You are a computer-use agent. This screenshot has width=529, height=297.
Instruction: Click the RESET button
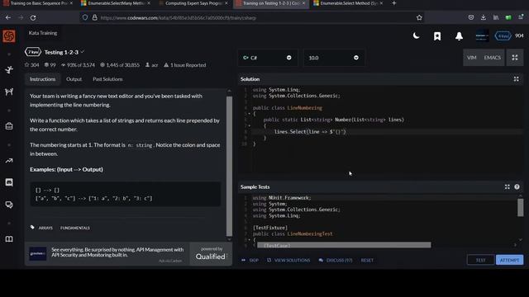tap(367, 261)
